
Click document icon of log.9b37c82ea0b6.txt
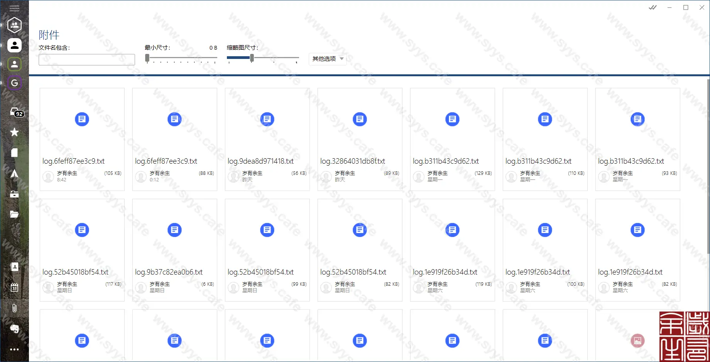(x=174, y=230)
